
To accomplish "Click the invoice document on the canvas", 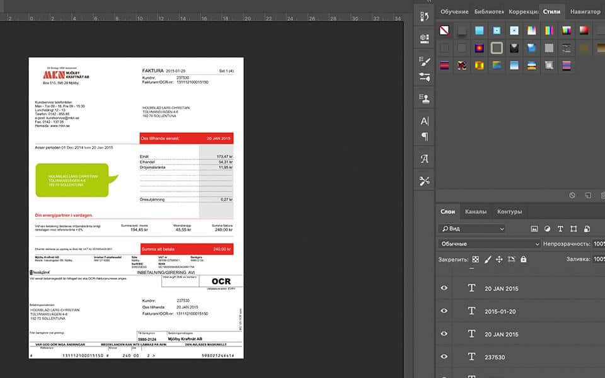I will [x=136, y=208].
